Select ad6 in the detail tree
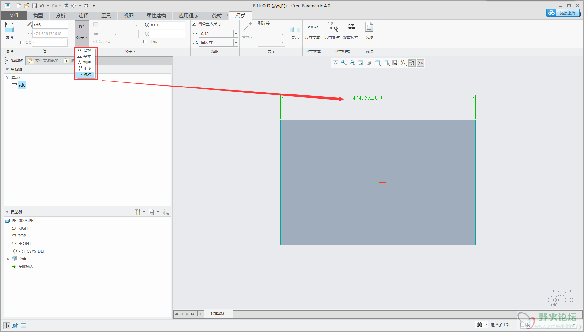This screenshot has width=584, height=332. point(22,85)
